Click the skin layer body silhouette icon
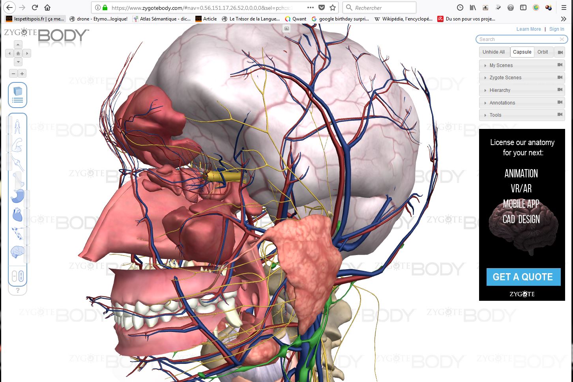 pos(17,126)
